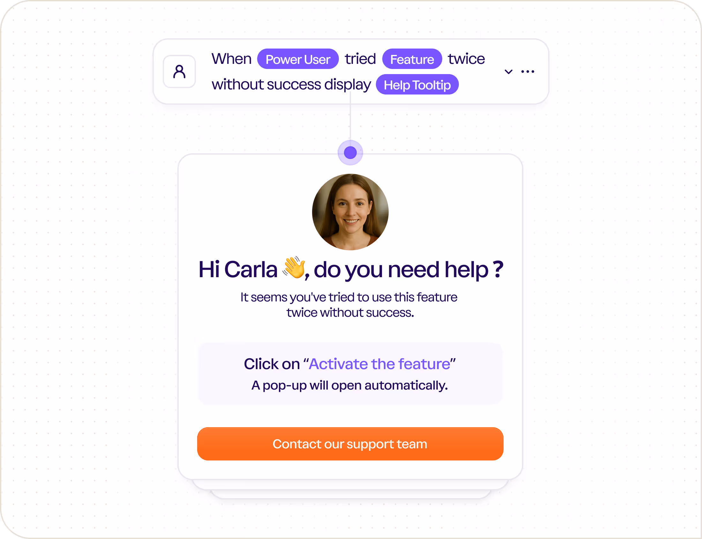Click the word "When" in the rule
702x539 pixels.
[x=231, y=59]
